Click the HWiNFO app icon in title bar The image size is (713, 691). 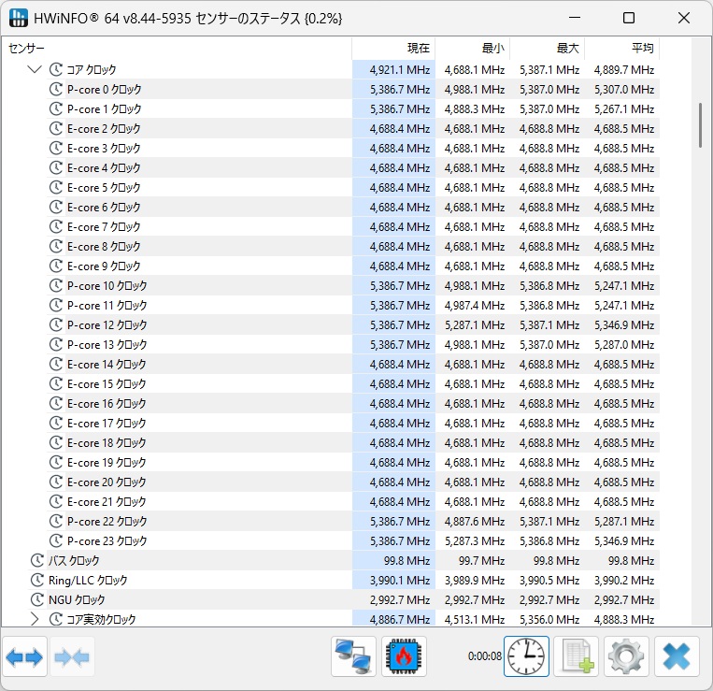pos(18,18)
